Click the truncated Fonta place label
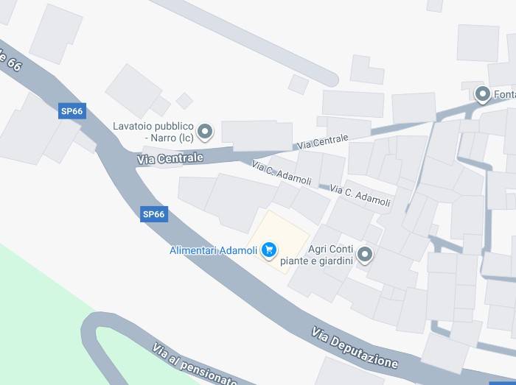 (504, 95)
